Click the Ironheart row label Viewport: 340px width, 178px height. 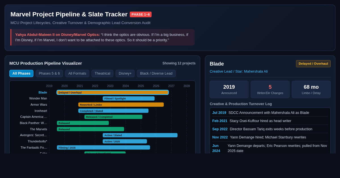click(x=41, y=111)
